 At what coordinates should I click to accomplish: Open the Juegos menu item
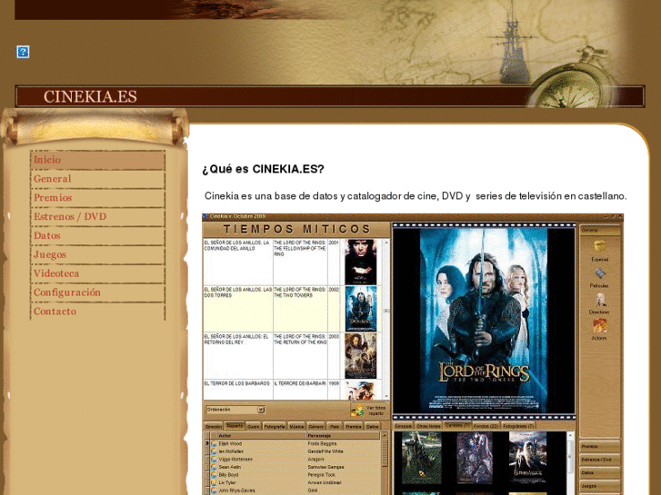[98, 255]
